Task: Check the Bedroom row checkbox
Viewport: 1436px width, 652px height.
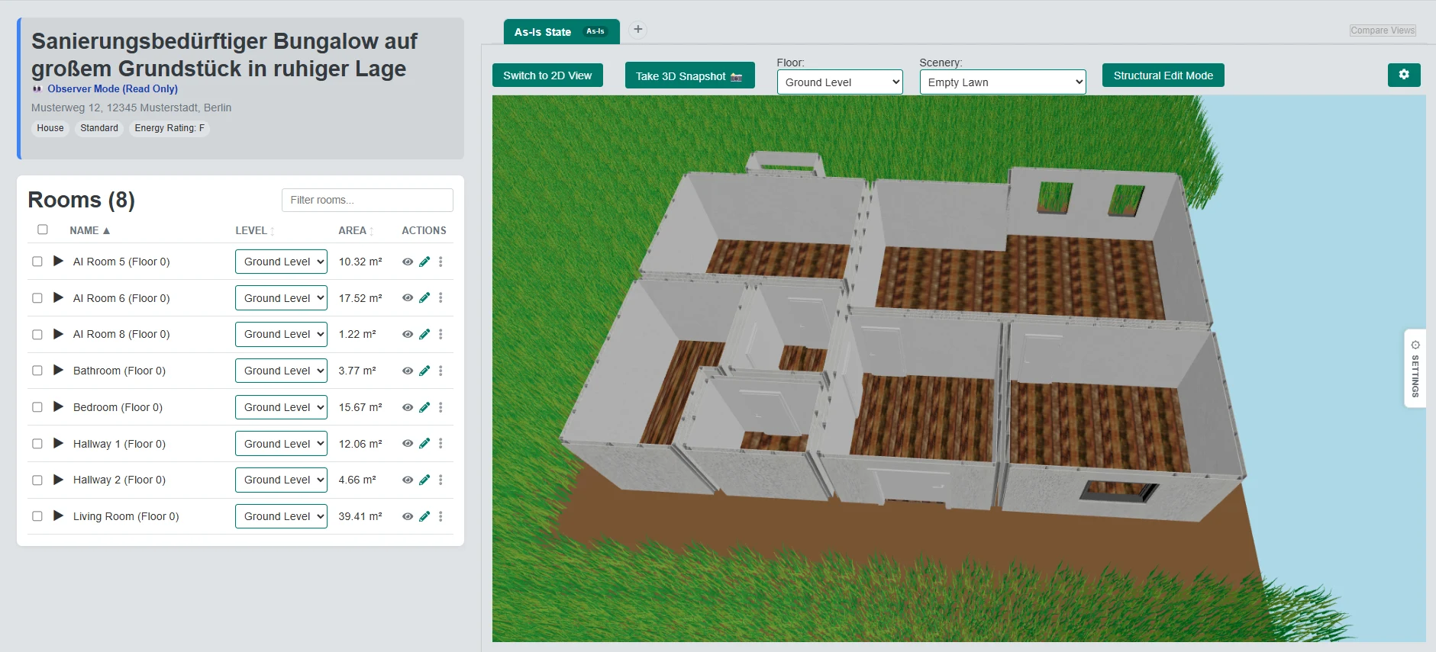Action: coord(37,407)
